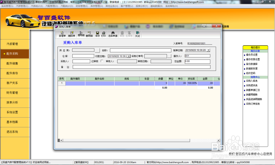The width and height of the screenshot is (275, 165).
Task: Print the order using 打印 icon
Action: click(x=103, y=34)
